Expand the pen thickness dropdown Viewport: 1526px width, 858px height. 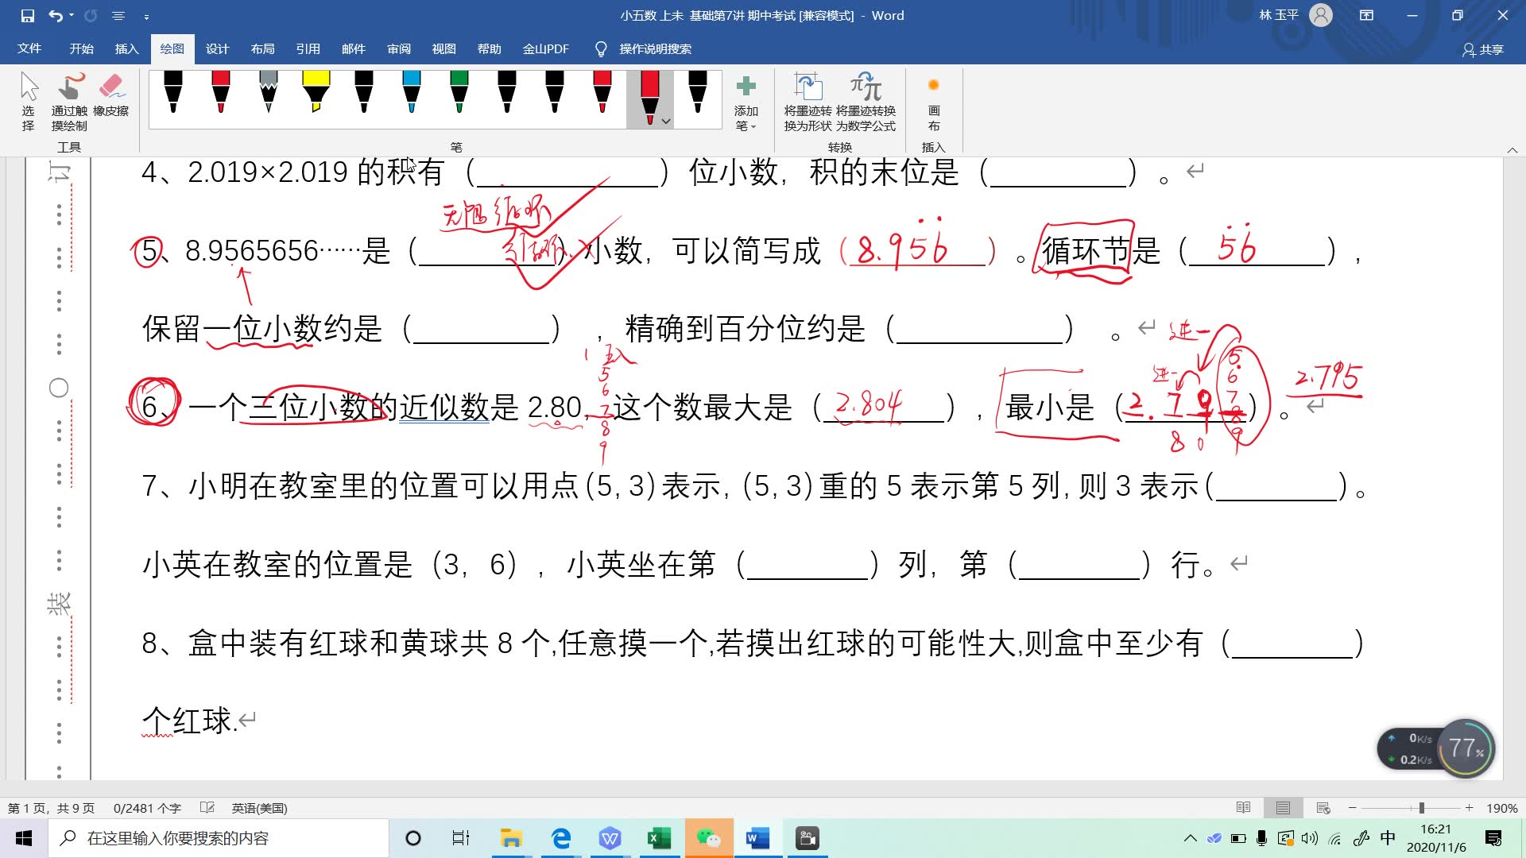pyautogui.click(x=665, y=121)
